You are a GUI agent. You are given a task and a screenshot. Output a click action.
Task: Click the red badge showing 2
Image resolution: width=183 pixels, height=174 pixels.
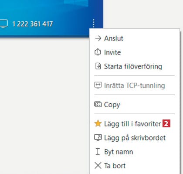point(166,123)
